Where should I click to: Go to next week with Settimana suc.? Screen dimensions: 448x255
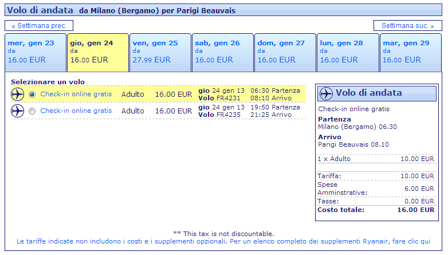[408, 25]
